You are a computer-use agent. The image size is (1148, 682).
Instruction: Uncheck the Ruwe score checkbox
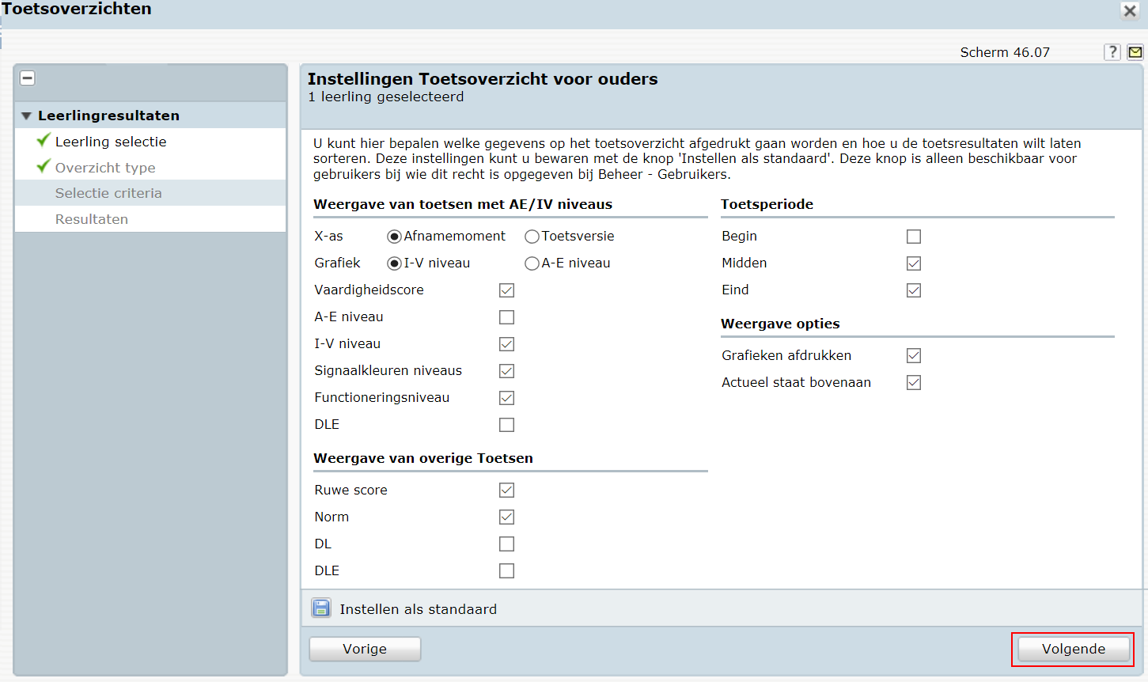point(507,491)
